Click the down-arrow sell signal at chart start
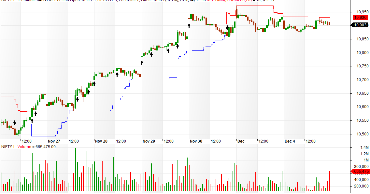Viewport: 370px width, 194px height. coord(15,122)
